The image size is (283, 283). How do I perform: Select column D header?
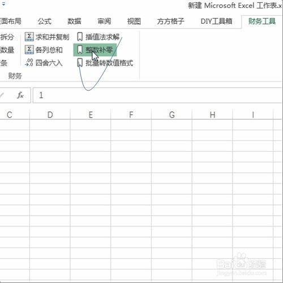[50, 114]
